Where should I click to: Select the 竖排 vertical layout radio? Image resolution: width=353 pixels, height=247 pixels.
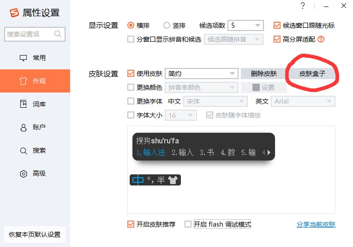167,25
